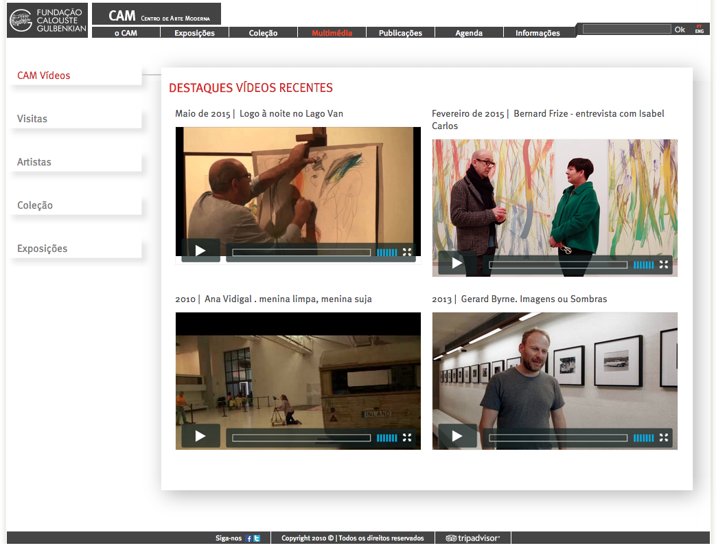Play the Logo à noite no Lago Van video
The height and width of the screenshot is (550, 716).
(x=200, y=251)
